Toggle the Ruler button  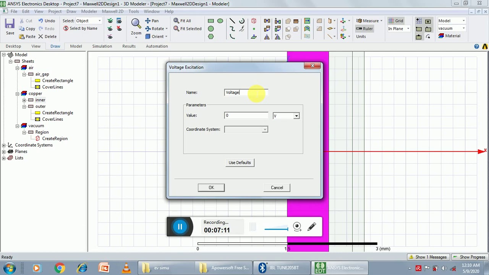pyautogui.click(x=364, y=29)
